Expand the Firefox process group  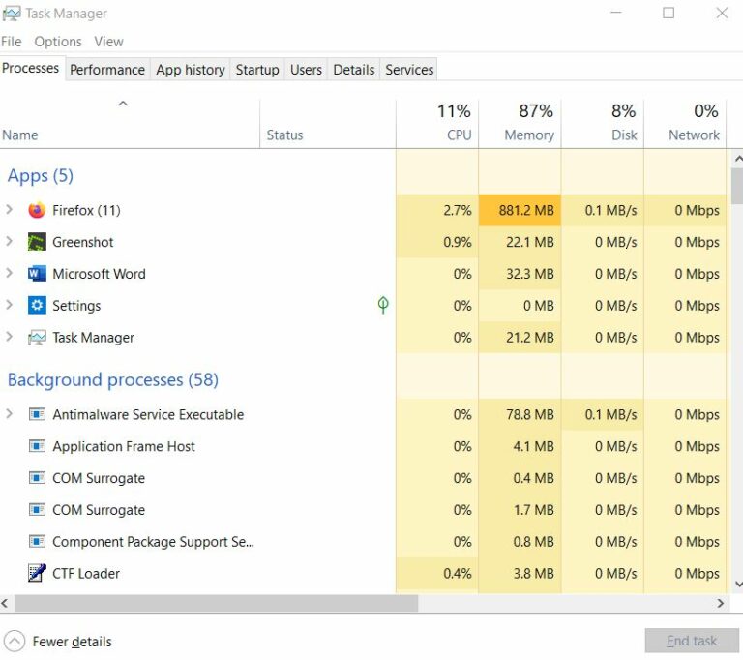pyautogui.click(x=10, y=210)
